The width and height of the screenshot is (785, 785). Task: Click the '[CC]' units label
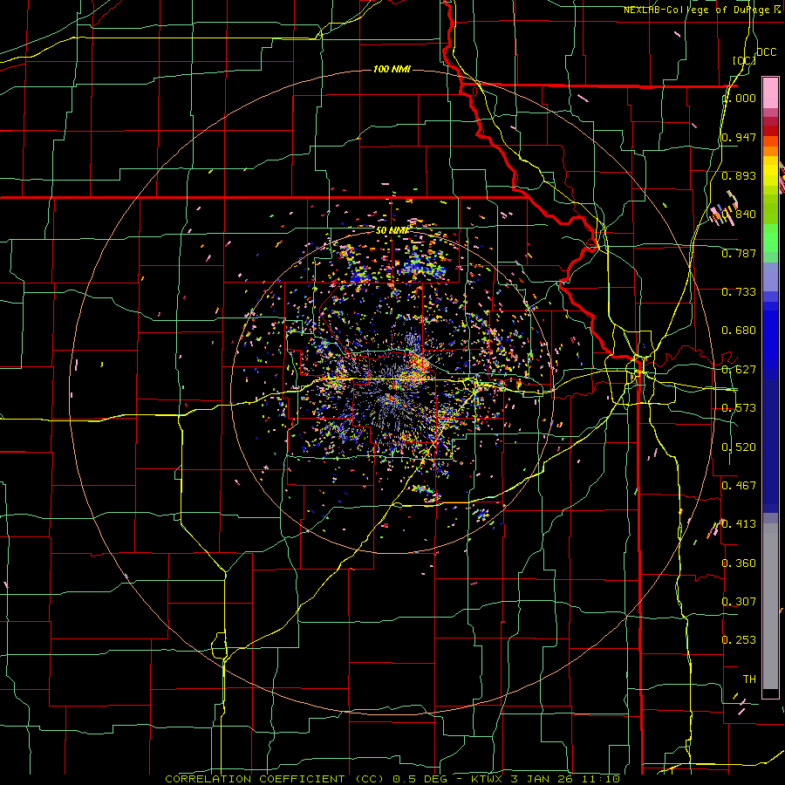tap(744, 60)
